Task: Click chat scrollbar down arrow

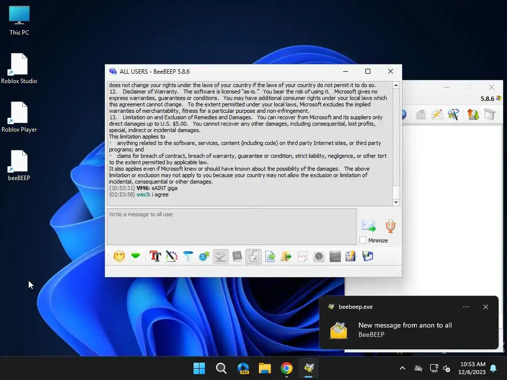Action: pyautogui.click(x=396, y=202)
